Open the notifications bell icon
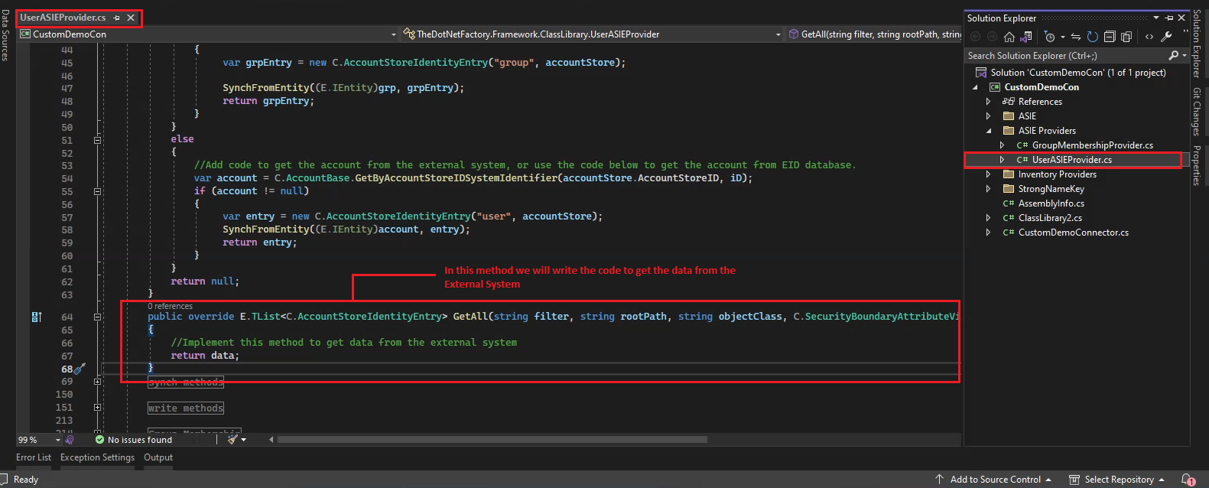 [x=1188, y=480]
